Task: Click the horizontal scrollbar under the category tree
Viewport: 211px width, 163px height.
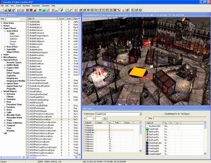Action: (12, 157)
